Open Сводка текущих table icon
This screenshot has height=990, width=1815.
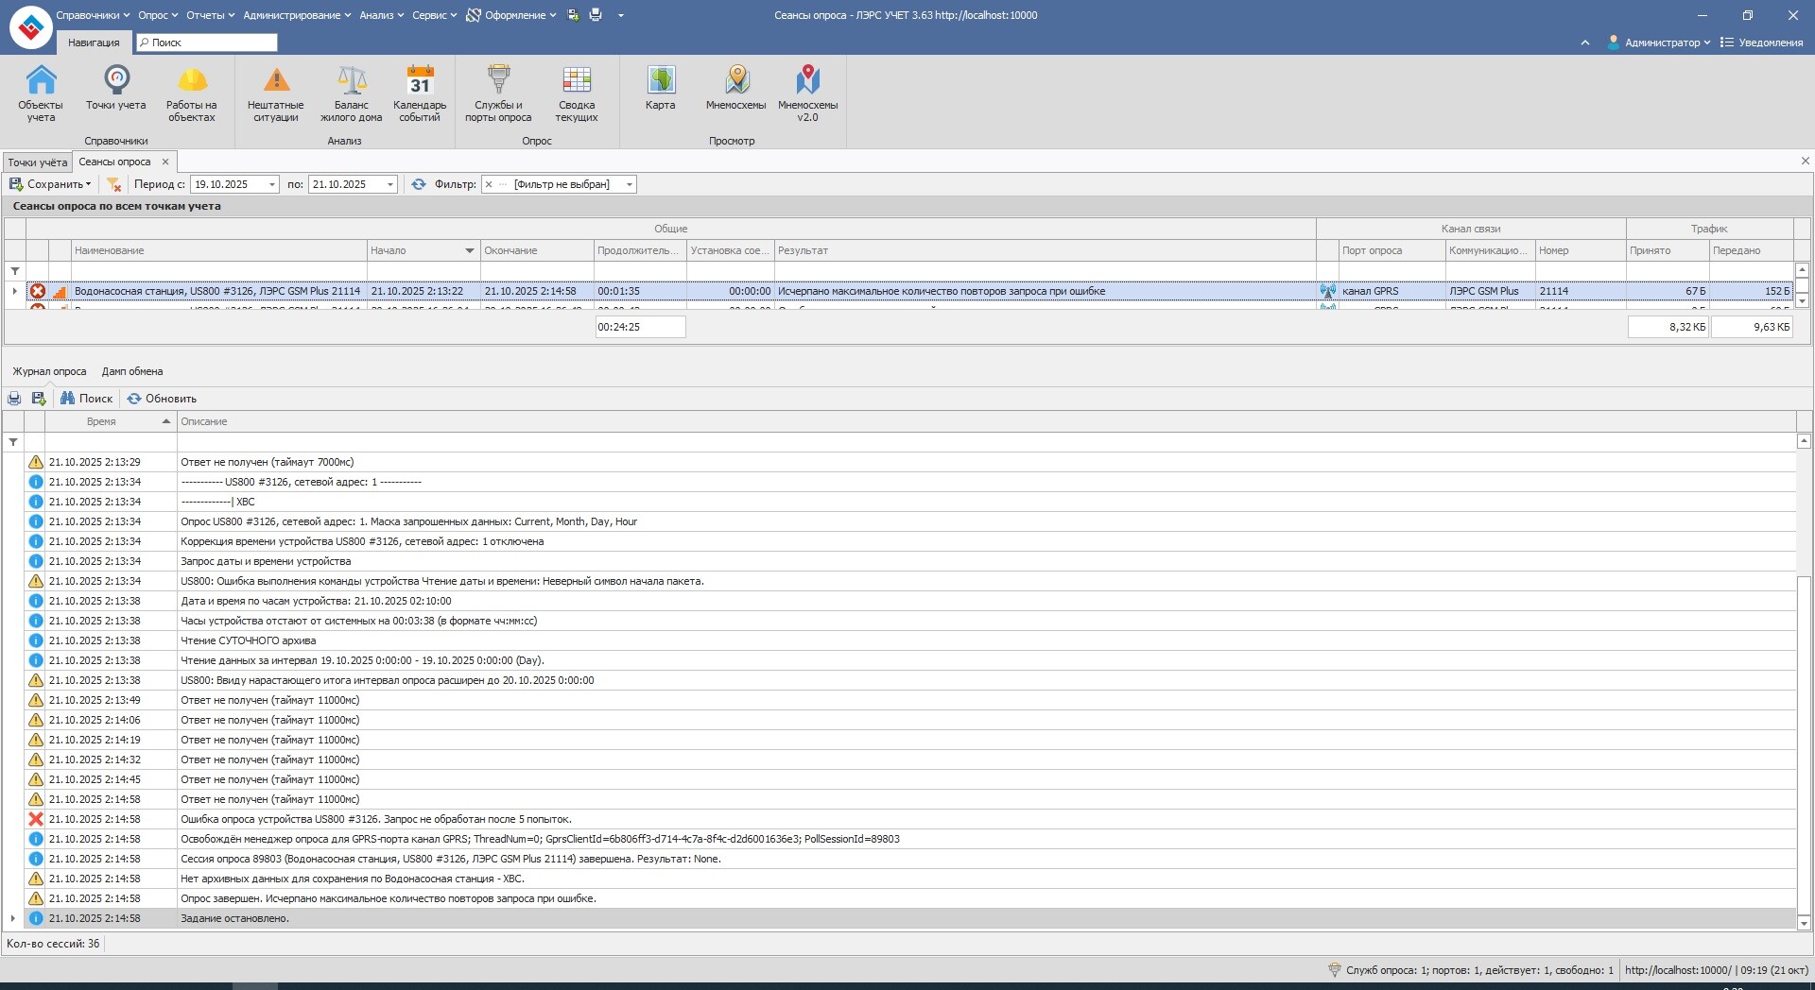[x=577, y=92]
